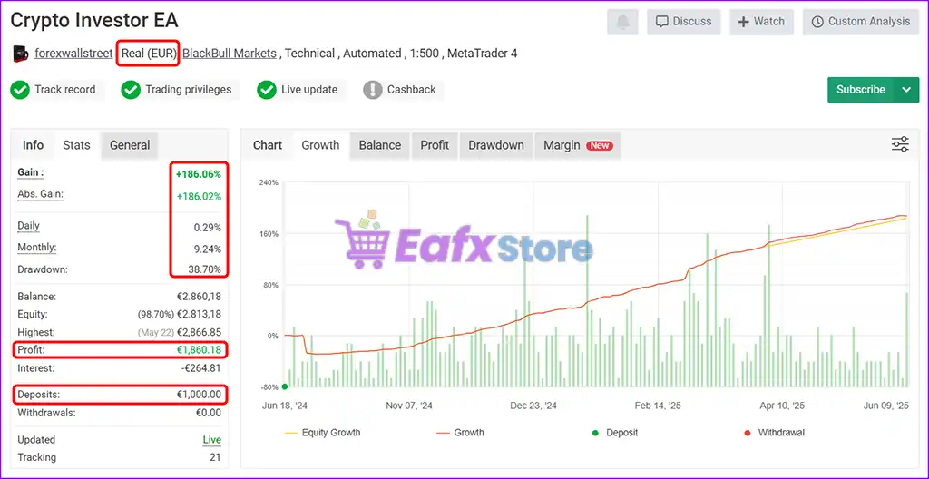Switch to the General tab

point(130,145)
